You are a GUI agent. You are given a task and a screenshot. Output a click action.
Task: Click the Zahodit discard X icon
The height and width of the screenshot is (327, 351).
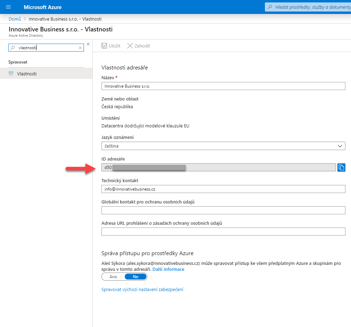point(130,46)
